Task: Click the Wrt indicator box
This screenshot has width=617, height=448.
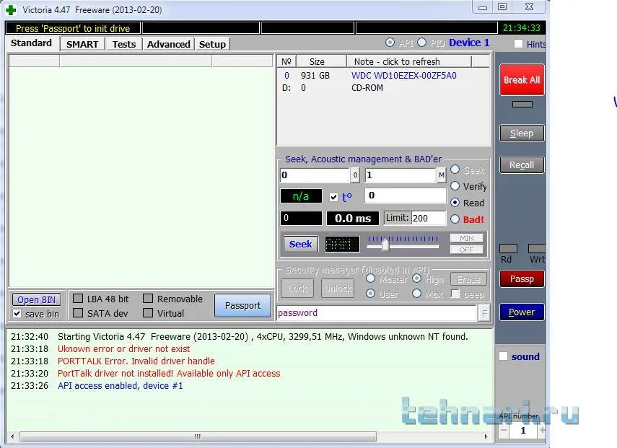Action: (x=537, y=248)
